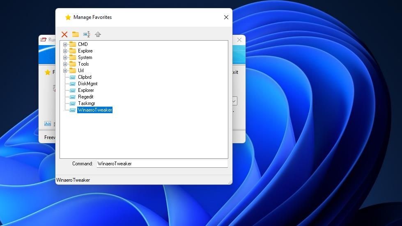Viewport: 402px width, 226px height.
Task: Click the System folder icon
Action: click(73, 57)
